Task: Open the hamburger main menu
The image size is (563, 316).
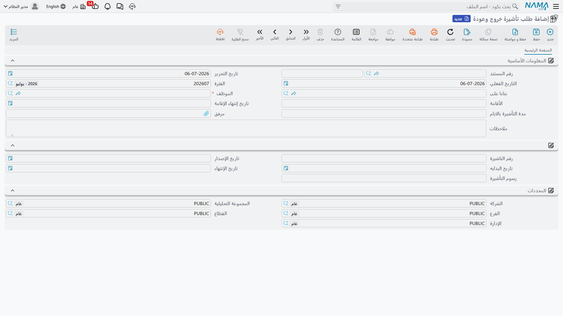Action: 556,6
